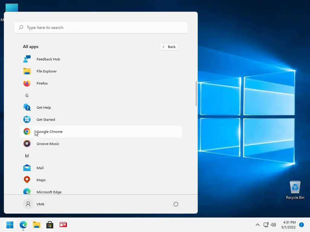
Task: Open Microsoft Edge from the taskbar
Action: tap(23, 225)
